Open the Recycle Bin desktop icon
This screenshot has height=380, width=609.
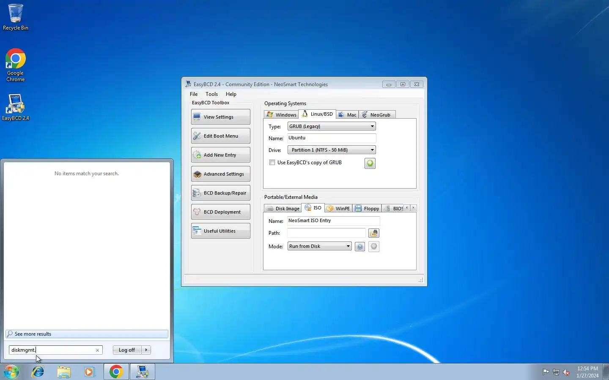[16, 17]
